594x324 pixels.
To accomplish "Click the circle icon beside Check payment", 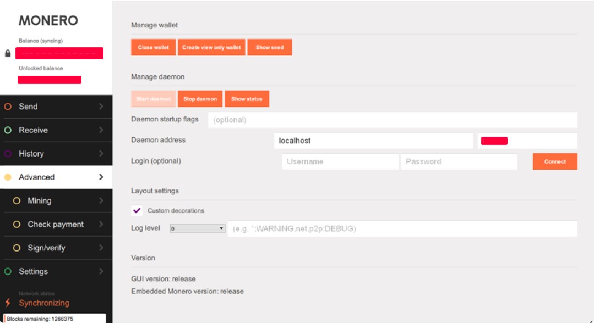I will coord(17,224).
